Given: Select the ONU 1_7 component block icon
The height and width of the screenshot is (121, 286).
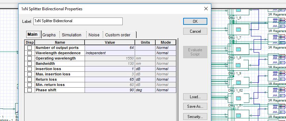Looking at the screenshot, I should point(238,29).
